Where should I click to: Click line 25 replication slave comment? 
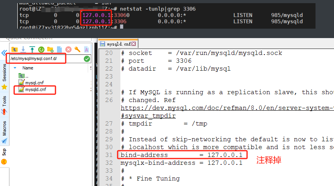(227, 92)
